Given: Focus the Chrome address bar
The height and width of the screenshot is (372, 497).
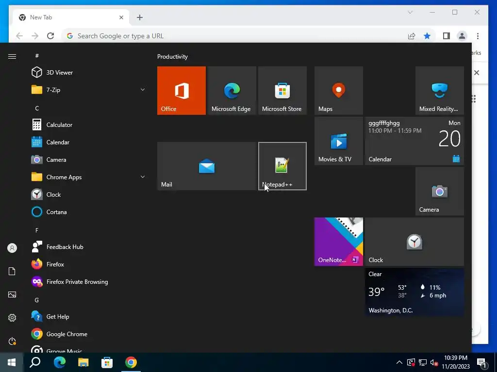Looking at the screenshot, I should click(234, 36).
